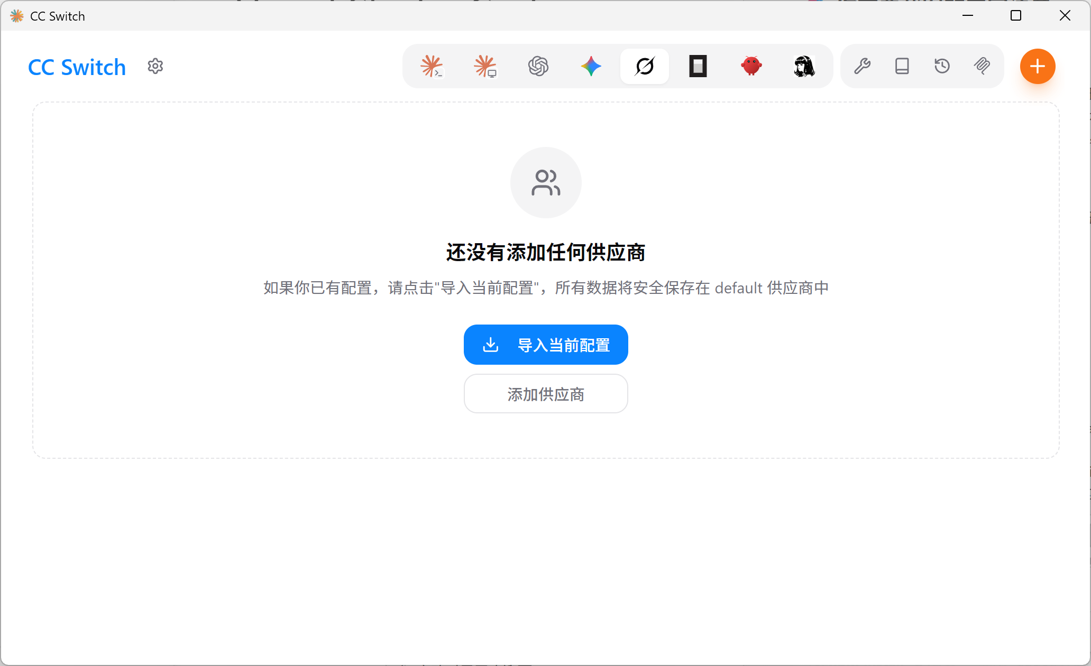Select the Claude Desktop app icon

(x=485, y=67)
